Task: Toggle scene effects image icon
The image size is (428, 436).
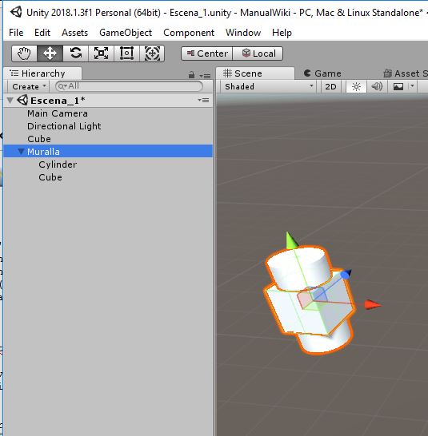Action: coord(398,87)
